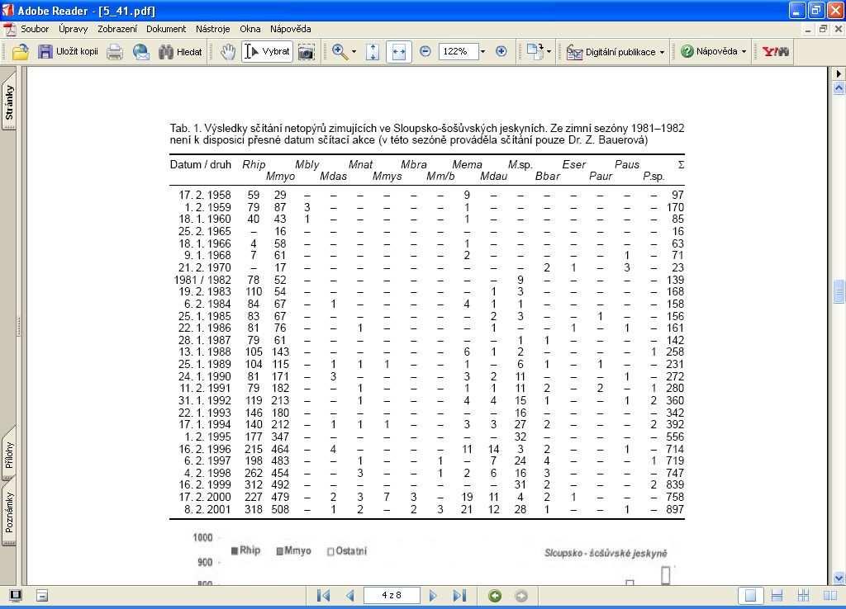Click the zoom in plus button
This screenshot has height=609, width=846.
point(501,52)
